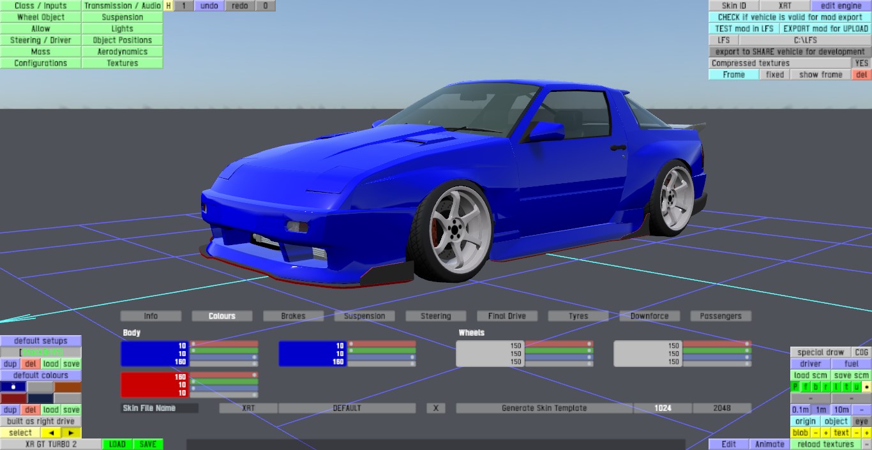
Task: Open Class / Inputs section
Action: click(41, 6)
